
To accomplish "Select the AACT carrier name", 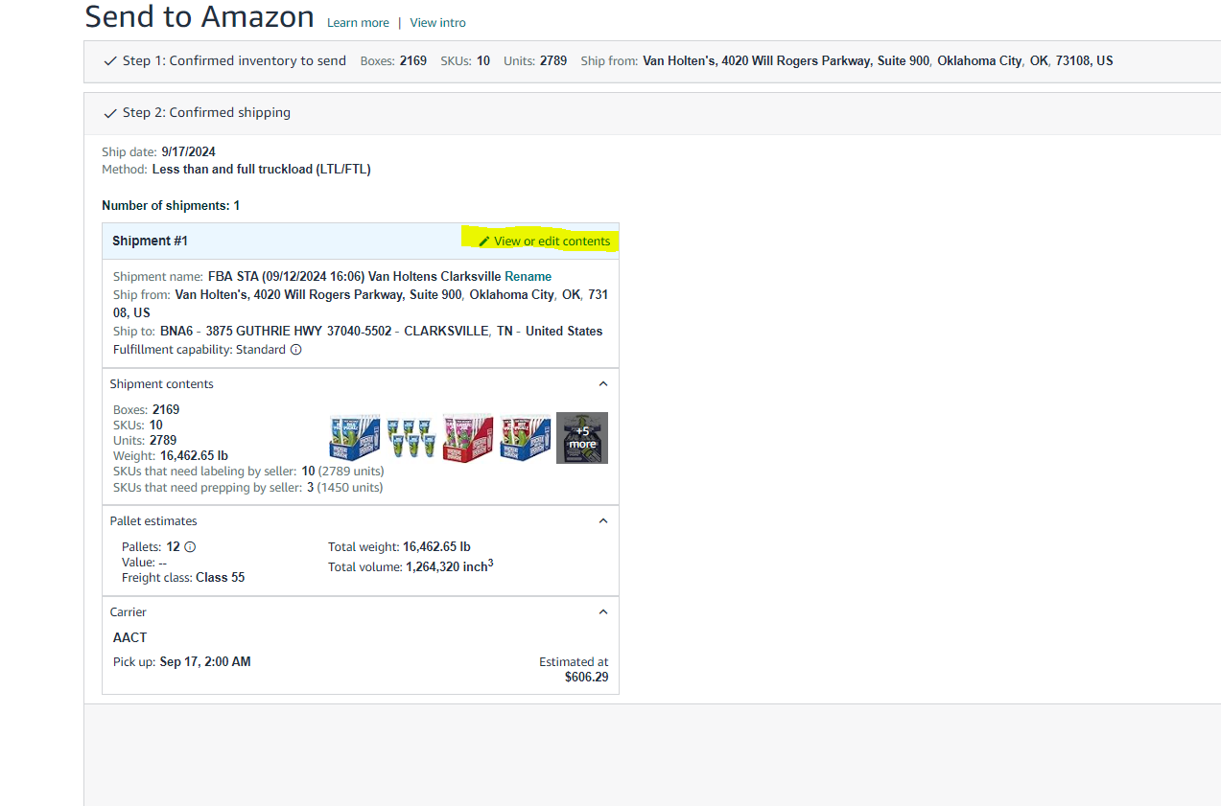I will (130, 638).
